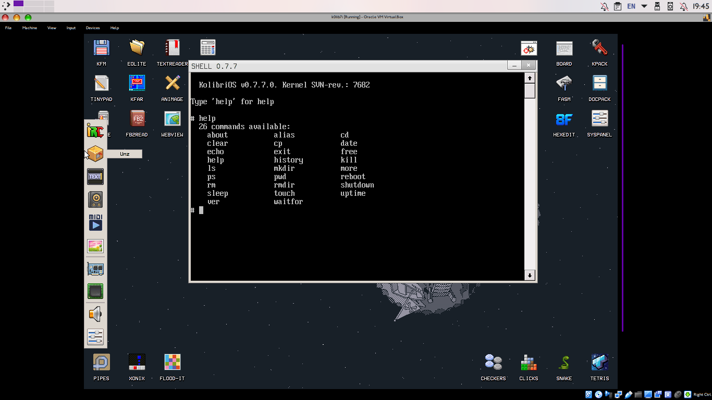Click the Unz tooltip label
The image size is (712, 400).
[125, 154]
